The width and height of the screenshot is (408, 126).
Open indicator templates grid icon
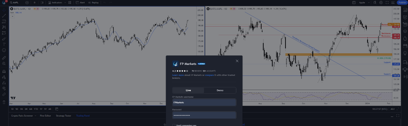click(x=70, y=2)
